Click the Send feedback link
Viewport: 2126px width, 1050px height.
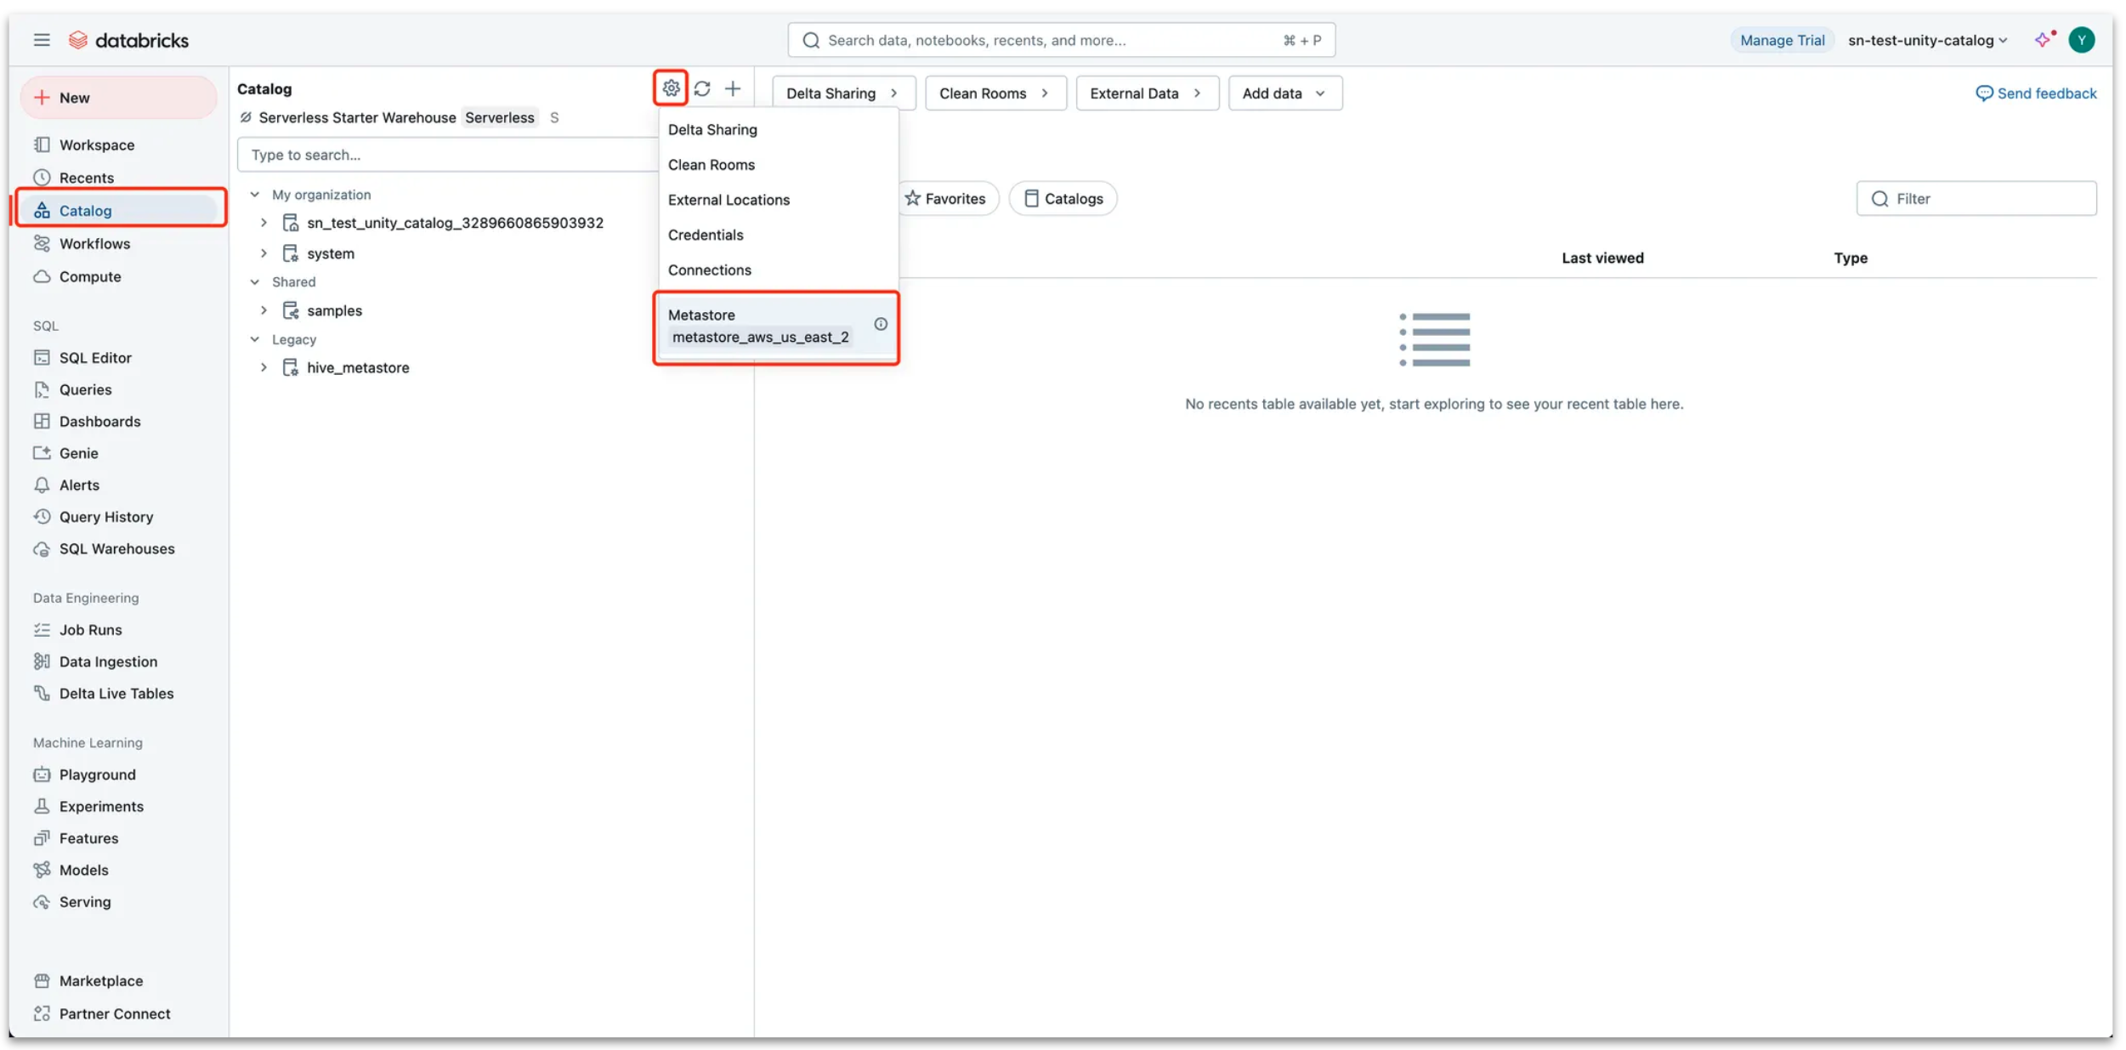point(2035,93)
